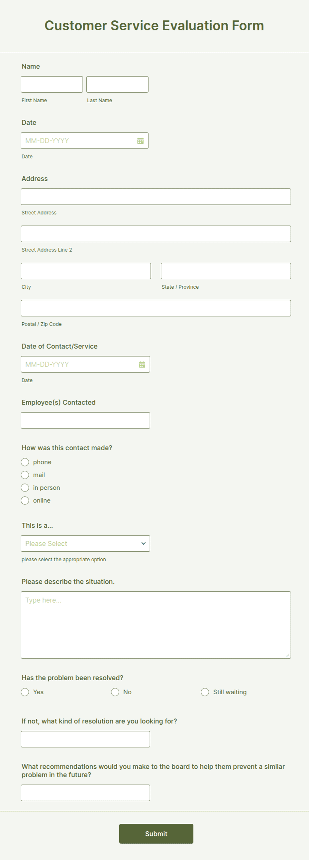The image size is (309, 860).
Task: Choose the mail radio button
Action: [25, 475]
